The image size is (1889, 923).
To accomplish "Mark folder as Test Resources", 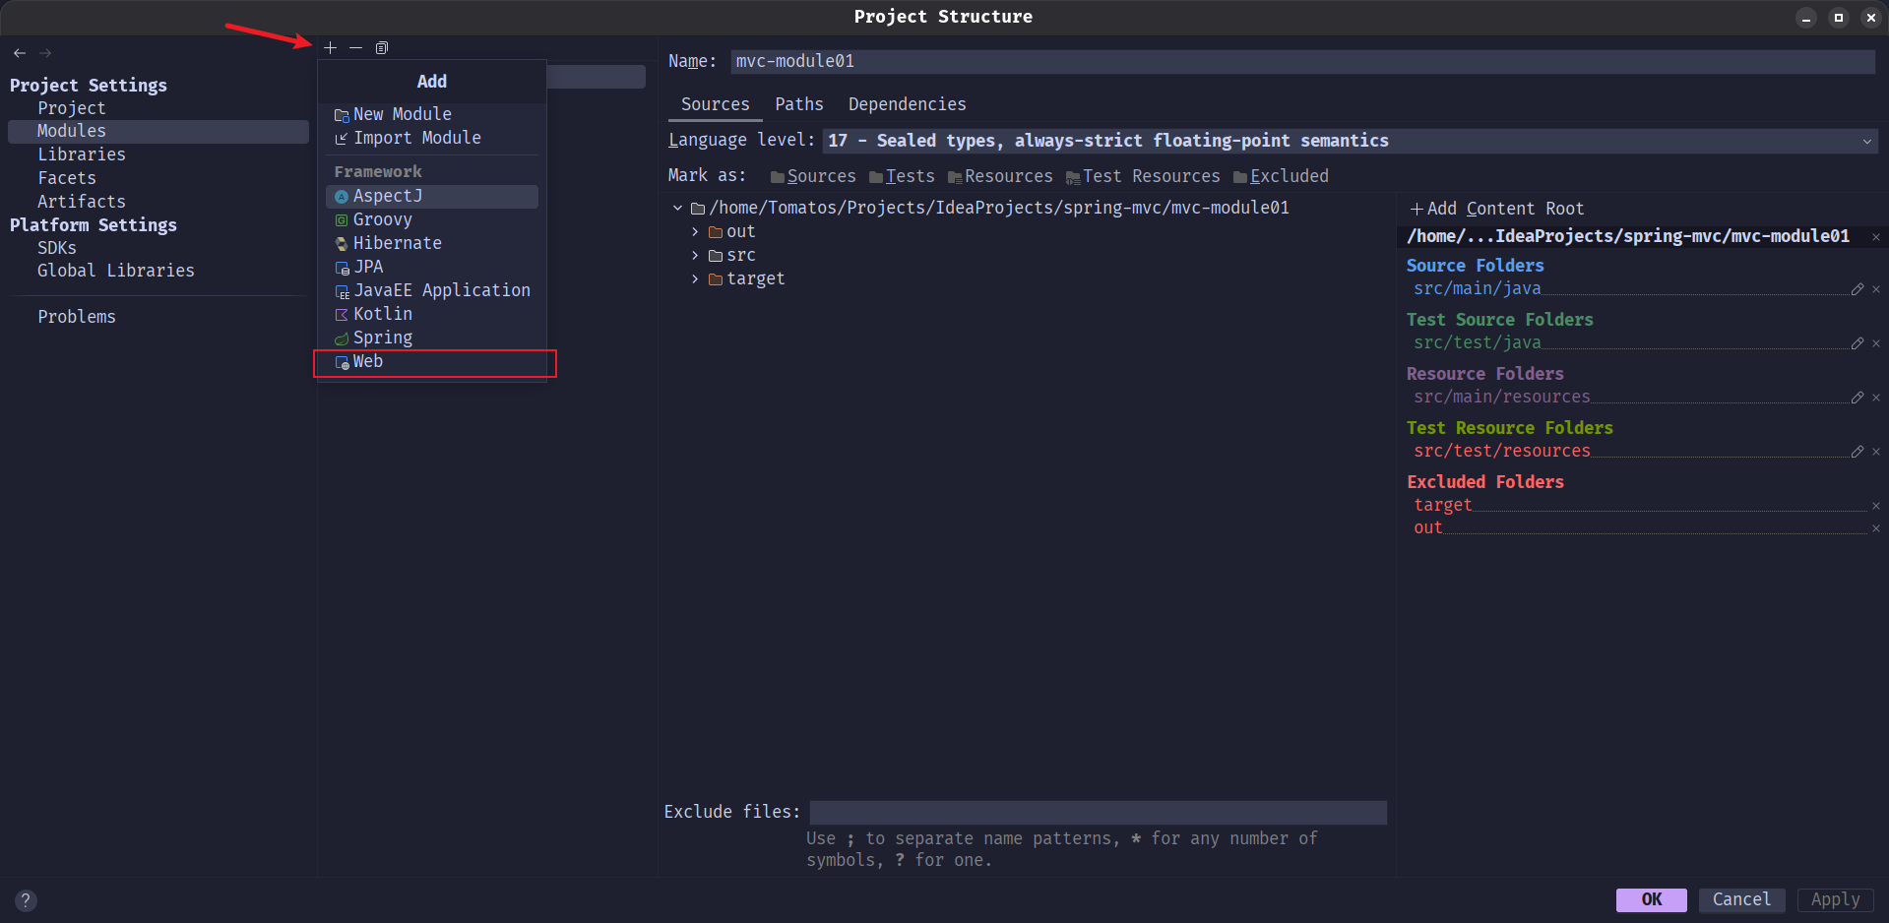I will coord(1142,176).
